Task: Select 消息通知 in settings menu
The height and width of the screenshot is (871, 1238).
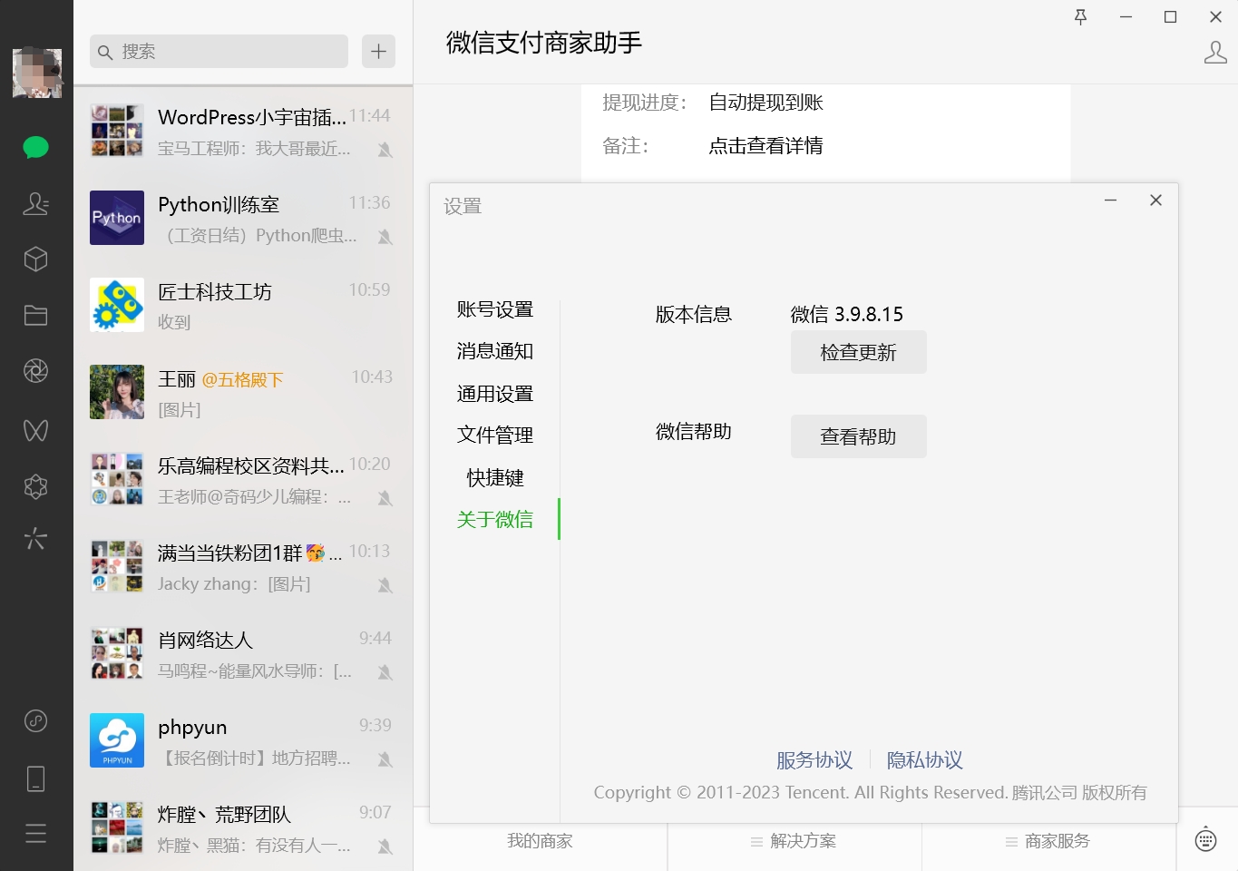Action: pos(494,351)
